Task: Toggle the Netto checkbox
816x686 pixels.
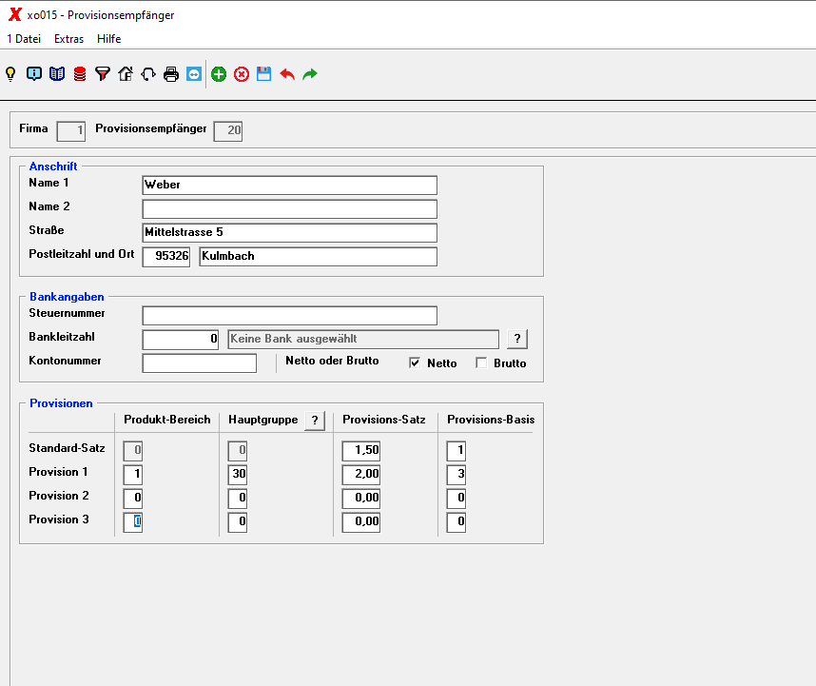Action: (415, 363)
